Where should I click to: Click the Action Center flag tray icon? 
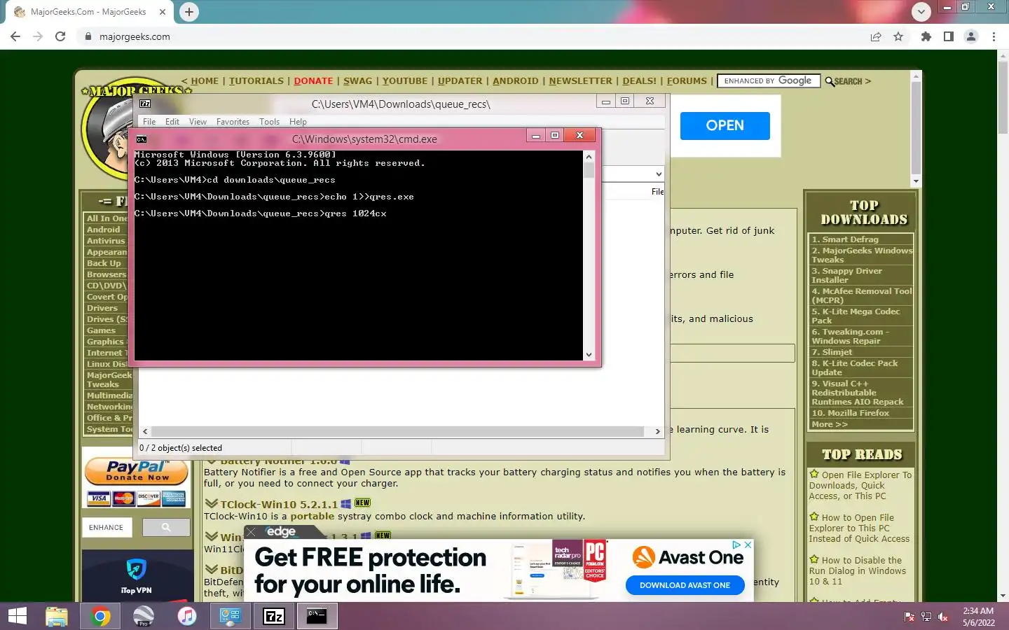(x=910, y=617)
